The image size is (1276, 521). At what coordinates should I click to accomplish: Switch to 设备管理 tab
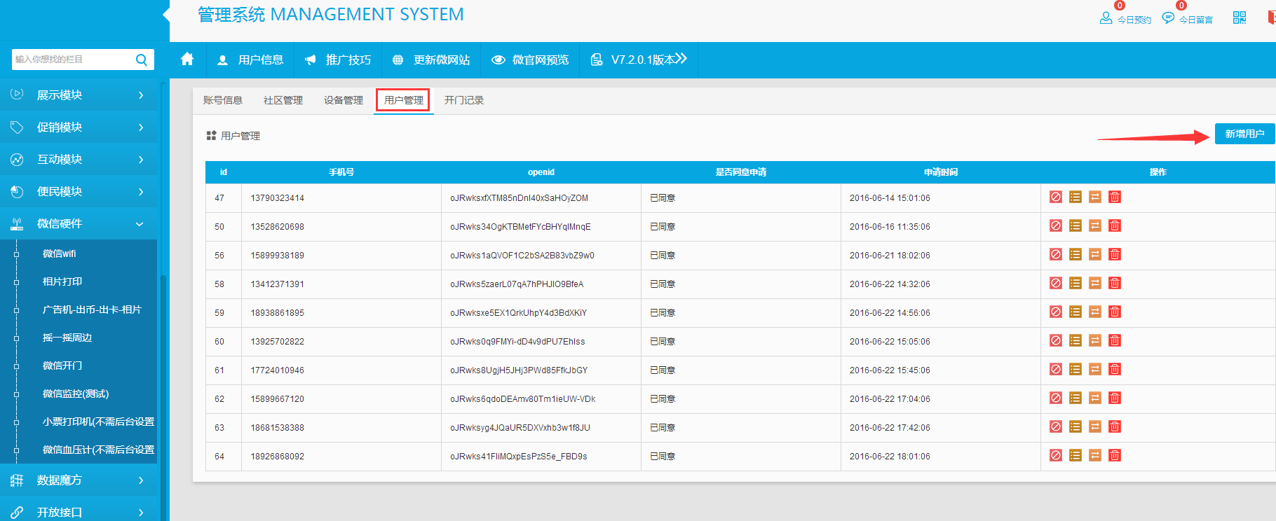click(344, 100)
